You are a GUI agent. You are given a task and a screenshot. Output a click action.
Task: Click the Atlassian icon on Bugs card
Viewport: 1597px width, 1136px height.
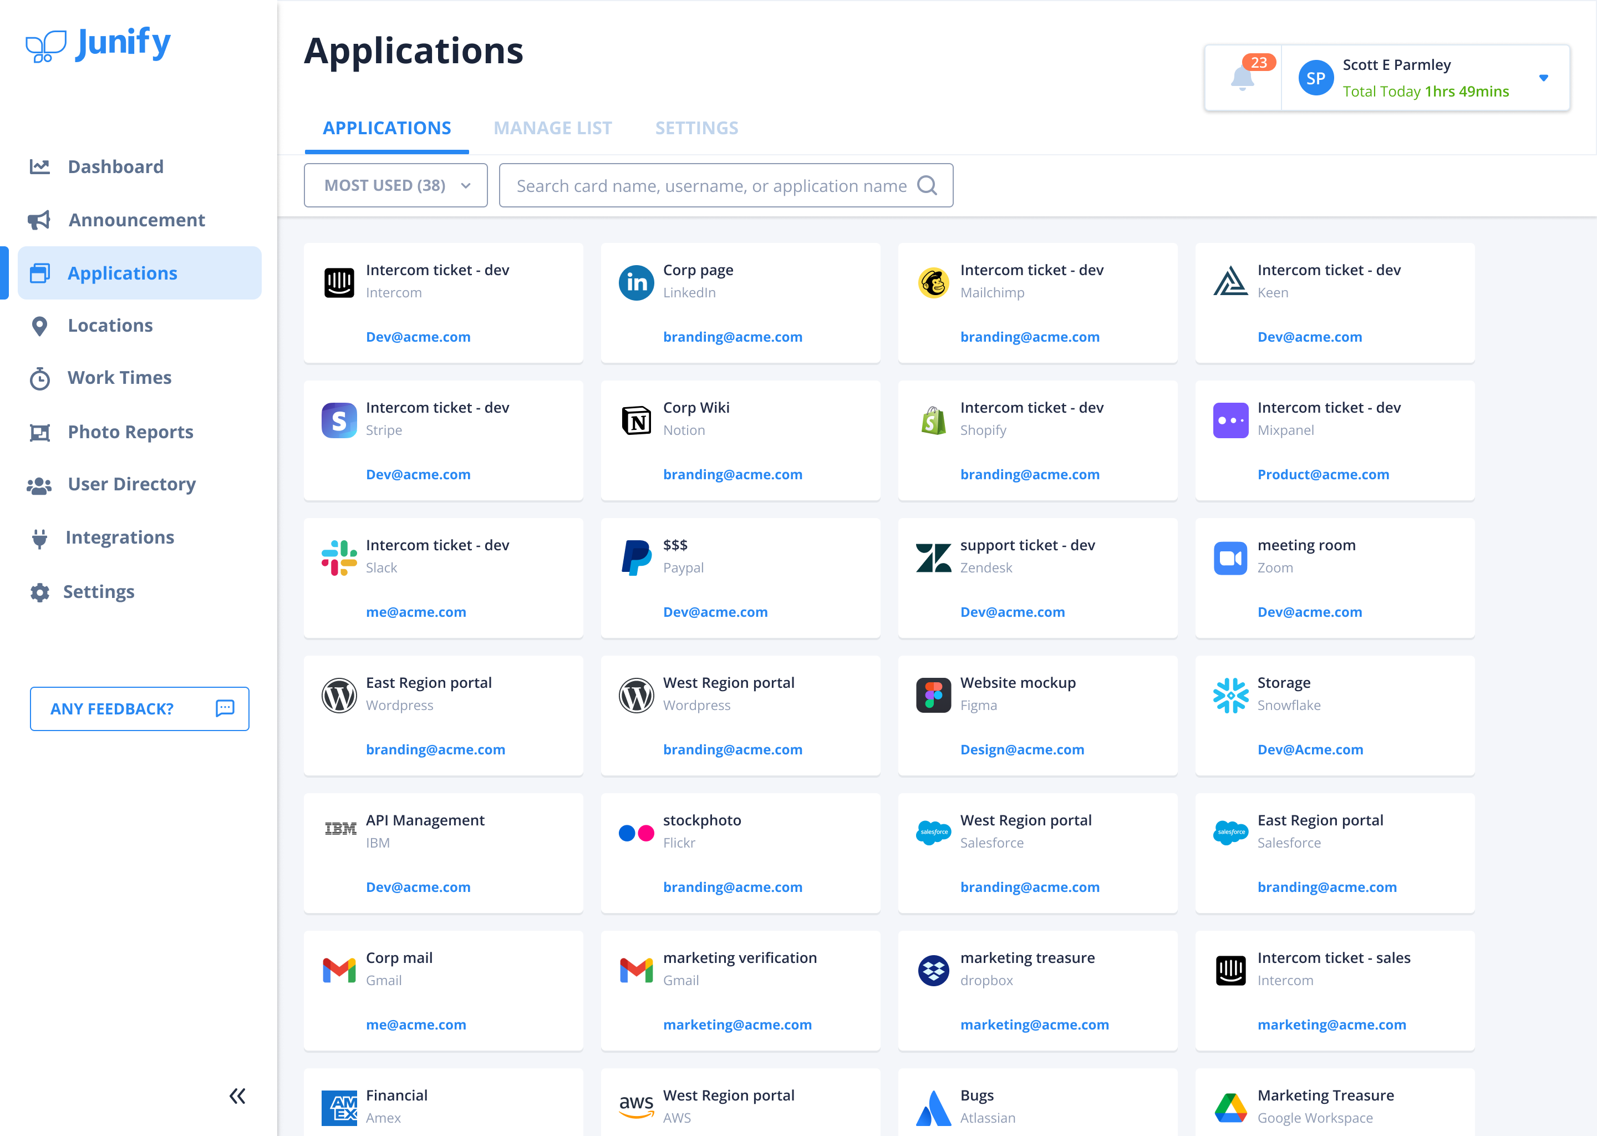pyautogui.click(x=933, y=1108)
